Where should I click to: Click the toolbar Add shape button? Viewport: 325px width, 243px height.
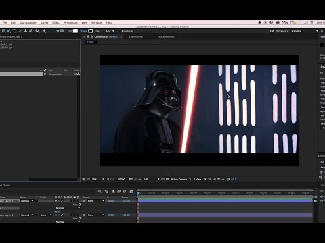[110, 31]
